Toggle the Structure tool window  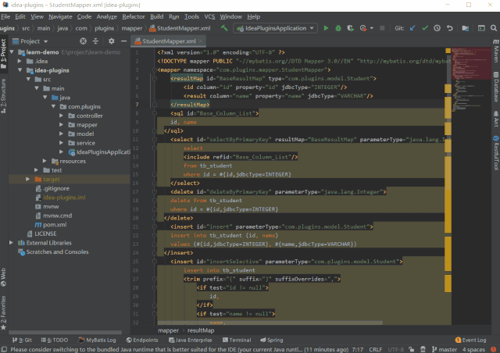coord(4,90)
